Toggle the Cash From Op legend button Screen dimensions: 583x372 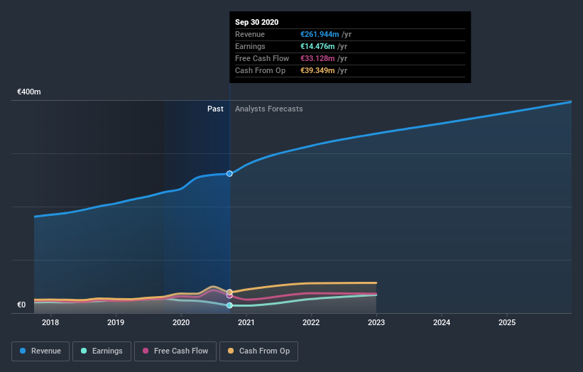click(x=258, y=351)
